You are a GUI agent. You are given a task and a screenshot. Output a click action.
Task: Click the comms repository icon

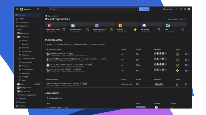(121, 25)
